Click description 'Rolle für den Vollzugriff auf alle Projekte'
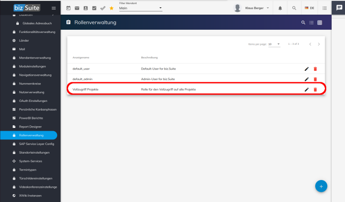 [x=168, y=90]
